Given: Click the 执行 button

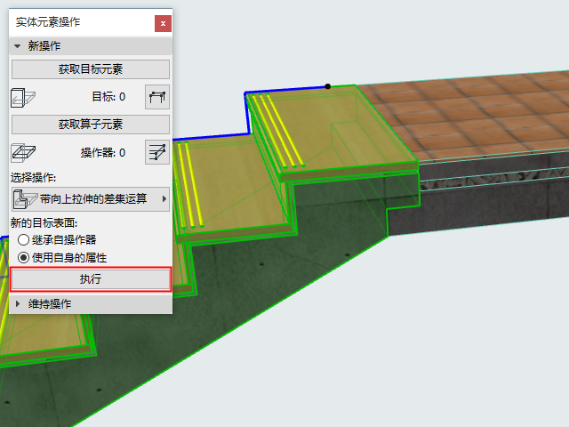Looking at the screenshot, I should click(x=91, y=279).
